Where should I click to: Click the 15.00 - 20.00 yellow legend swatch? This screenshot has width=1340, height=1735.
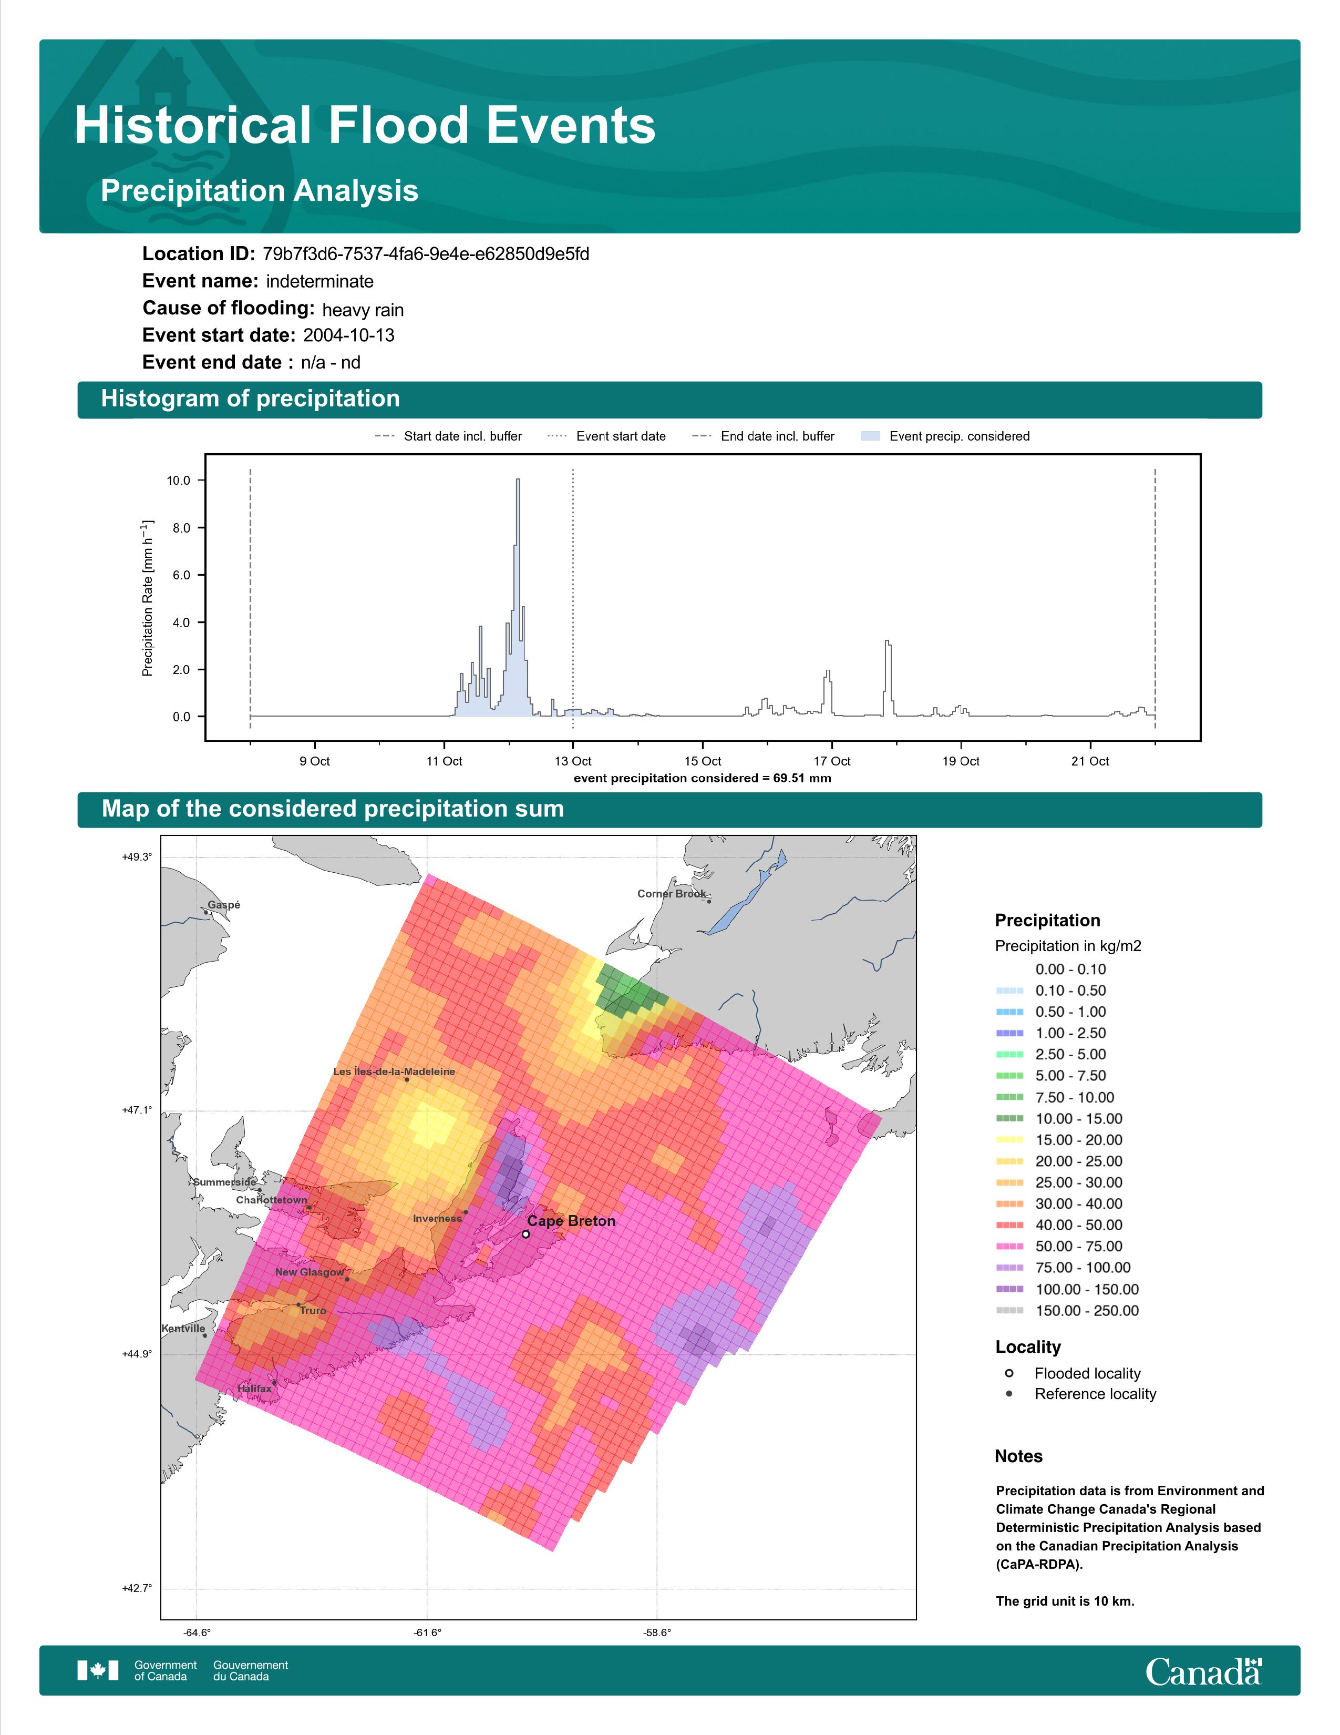click(1009, 1140)
